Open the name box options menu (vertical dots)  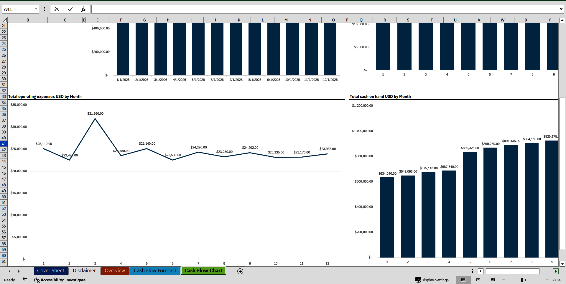tap(45, 9)
